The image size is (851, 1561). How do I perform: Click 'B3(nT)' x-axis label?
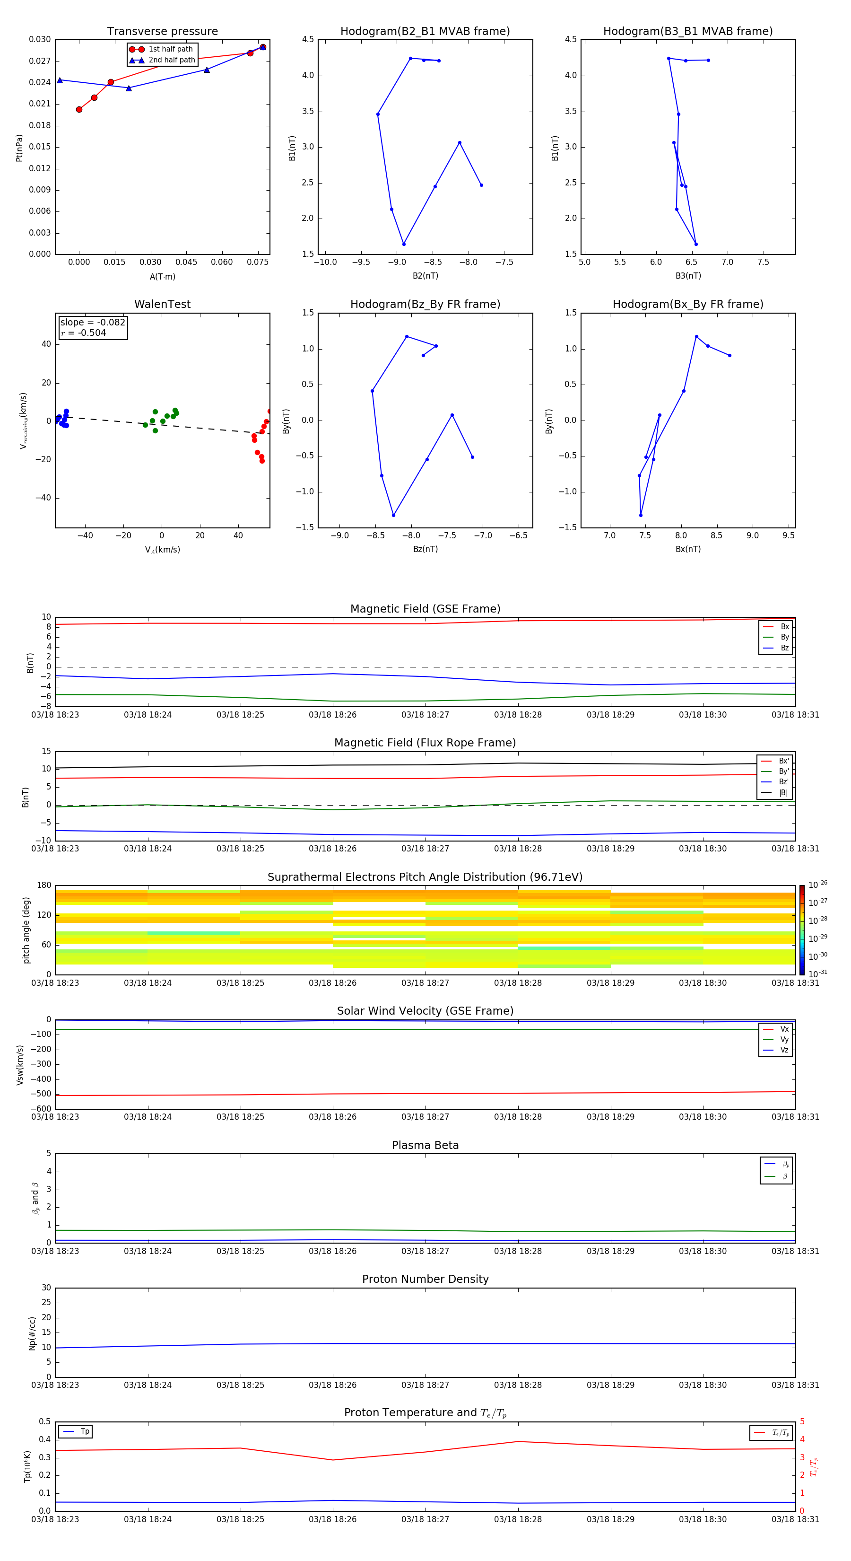pos(688,276)
